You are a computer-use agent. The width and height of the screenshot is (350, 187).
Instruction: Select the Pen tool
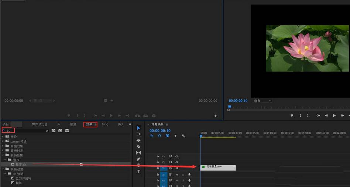[138, 159]
